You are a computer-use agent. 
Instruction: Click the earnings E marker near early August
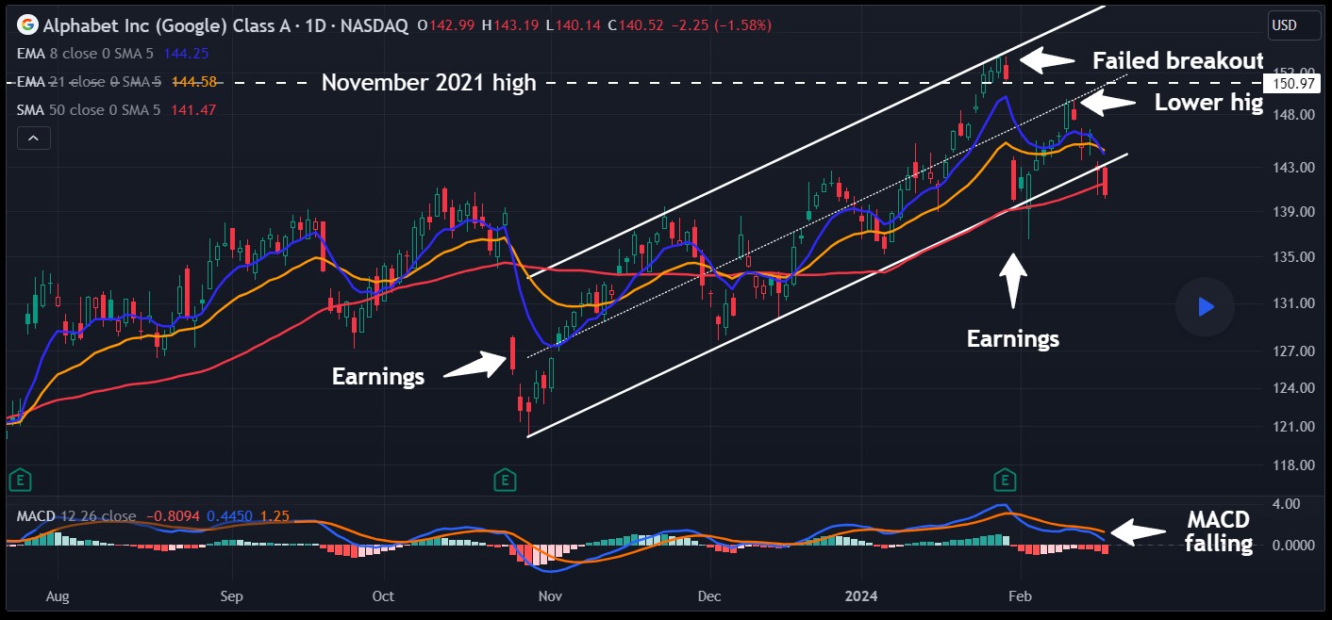pos(19,481)
